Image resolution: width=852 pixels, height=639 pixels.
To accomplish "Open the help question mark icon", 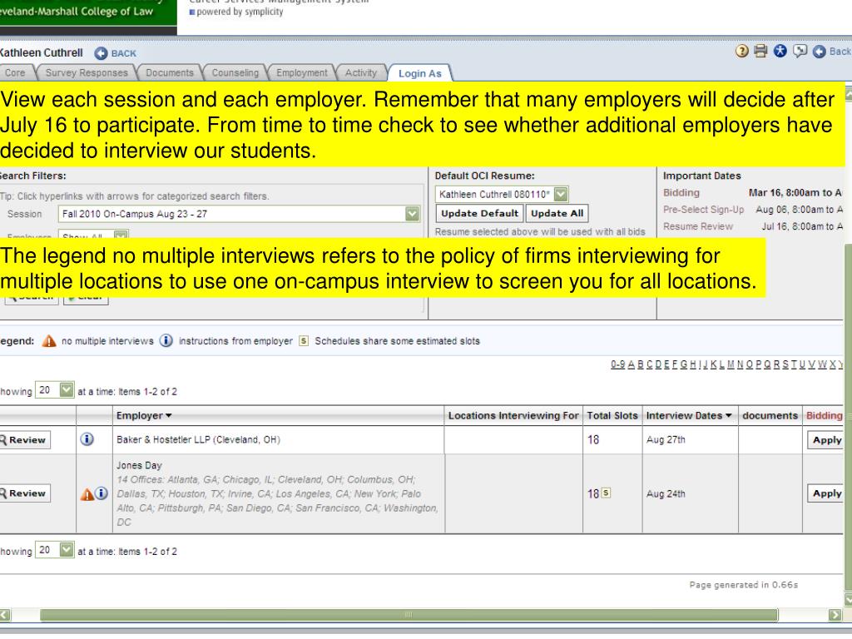I will (x=741, y=51).
